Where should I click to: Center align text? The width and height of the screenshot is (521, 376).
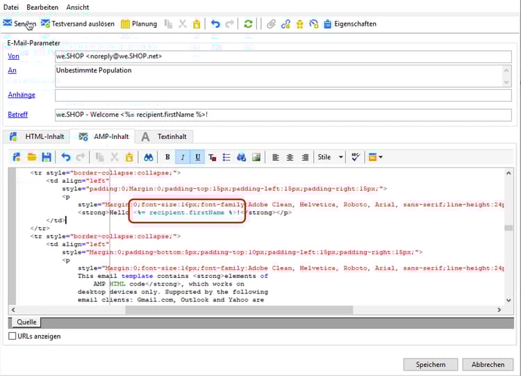pos(290,157)
